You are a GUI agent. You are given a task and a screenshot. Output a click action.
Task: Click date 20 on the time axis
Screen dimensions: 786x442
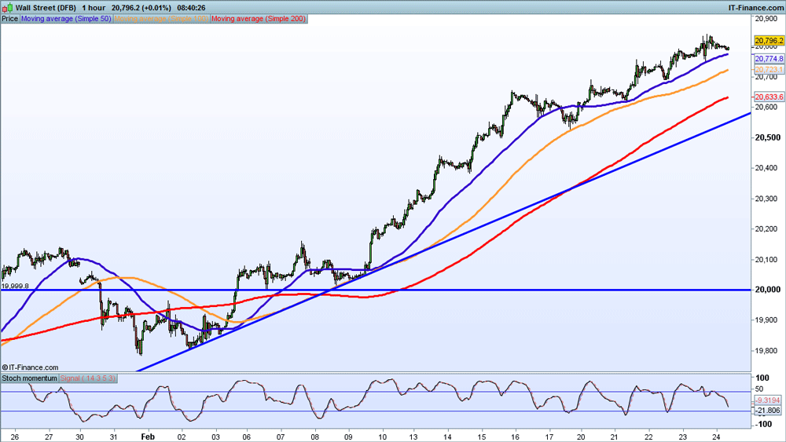click(582, 437)
